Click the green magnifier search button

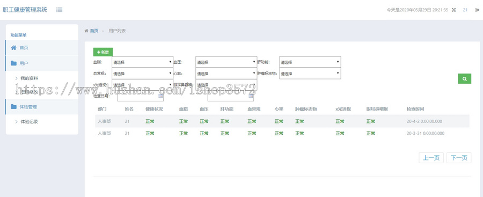[465, 78]
